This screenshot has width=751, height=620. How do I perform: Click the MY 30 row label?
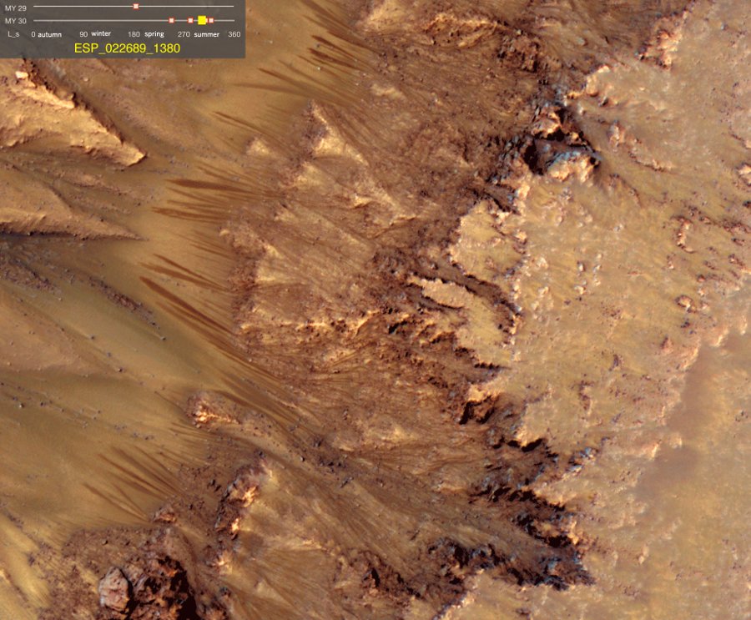(15, 20)
